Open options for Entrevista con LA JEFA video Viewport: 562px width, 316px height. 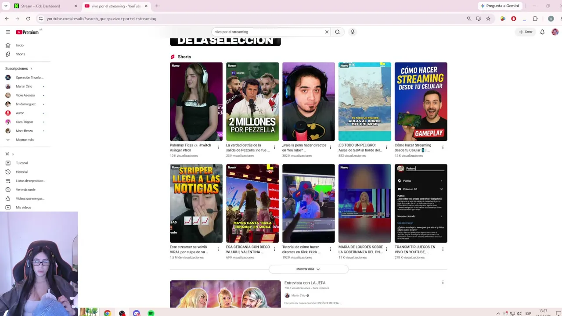coord(443,283)
